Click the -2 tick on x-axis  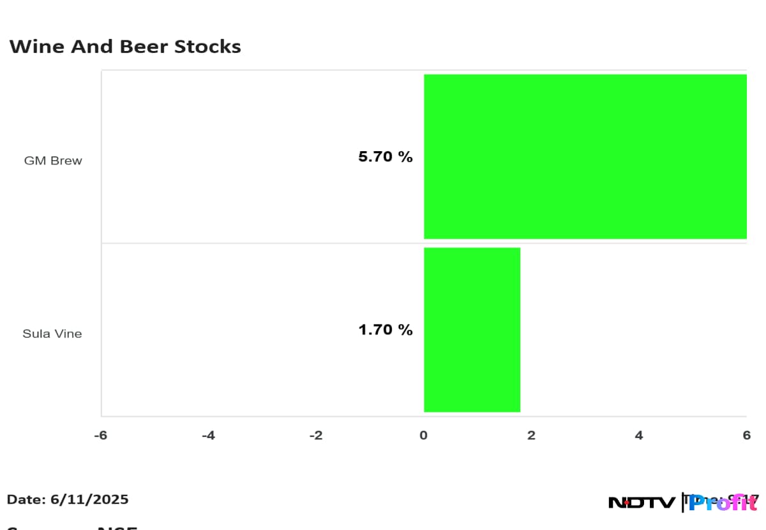315,435
